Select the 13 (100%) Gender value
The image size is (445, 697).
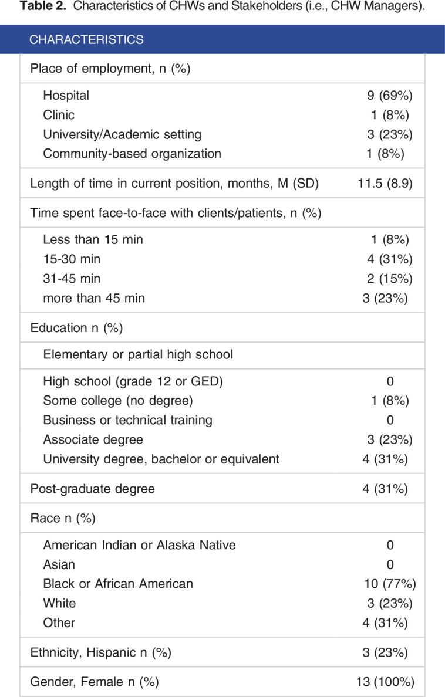pyautogui.click(x=387, y=682)
